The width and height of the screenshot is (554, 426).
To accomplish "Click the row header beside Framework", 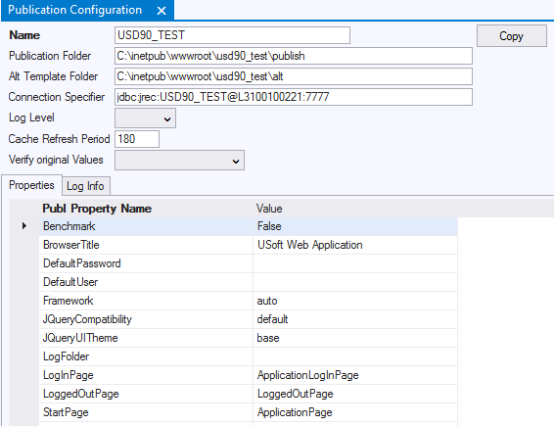I will coord(24,301).
